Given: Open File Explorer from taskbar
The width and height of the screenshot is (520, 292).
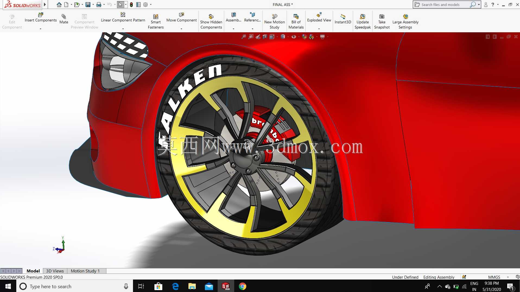Looking at the screenshot, I should click(192, 286).
